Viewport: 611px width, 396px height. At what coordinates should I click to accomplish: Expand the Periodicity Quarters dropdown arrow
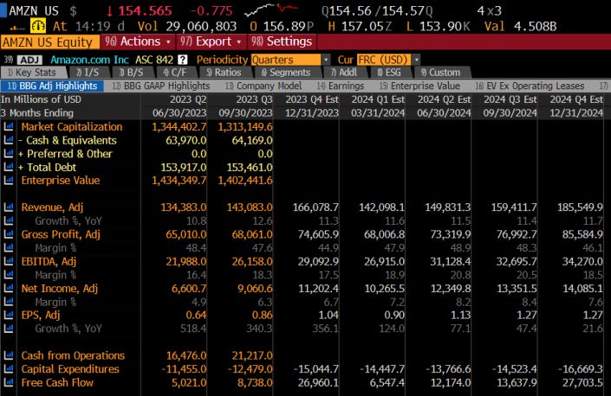pyautogui.click(x=325, y=60)
